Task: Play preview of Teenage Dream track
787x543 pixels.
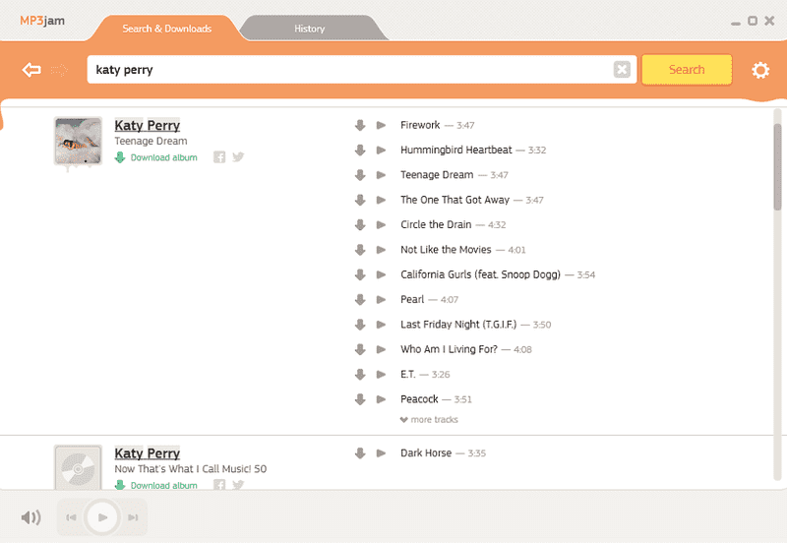Action: [x=381, y=175]
